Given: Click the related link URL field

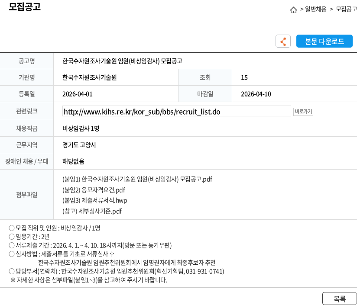Looking at the screenshot, I should coord(176,111).
